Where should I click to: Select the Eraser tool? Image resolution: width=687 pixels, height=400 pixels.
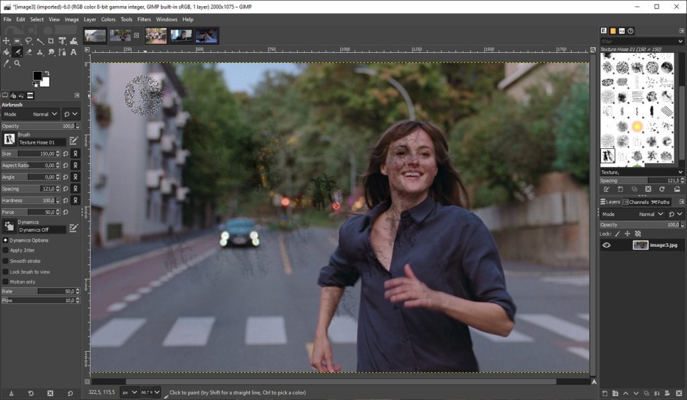[28, 52]
